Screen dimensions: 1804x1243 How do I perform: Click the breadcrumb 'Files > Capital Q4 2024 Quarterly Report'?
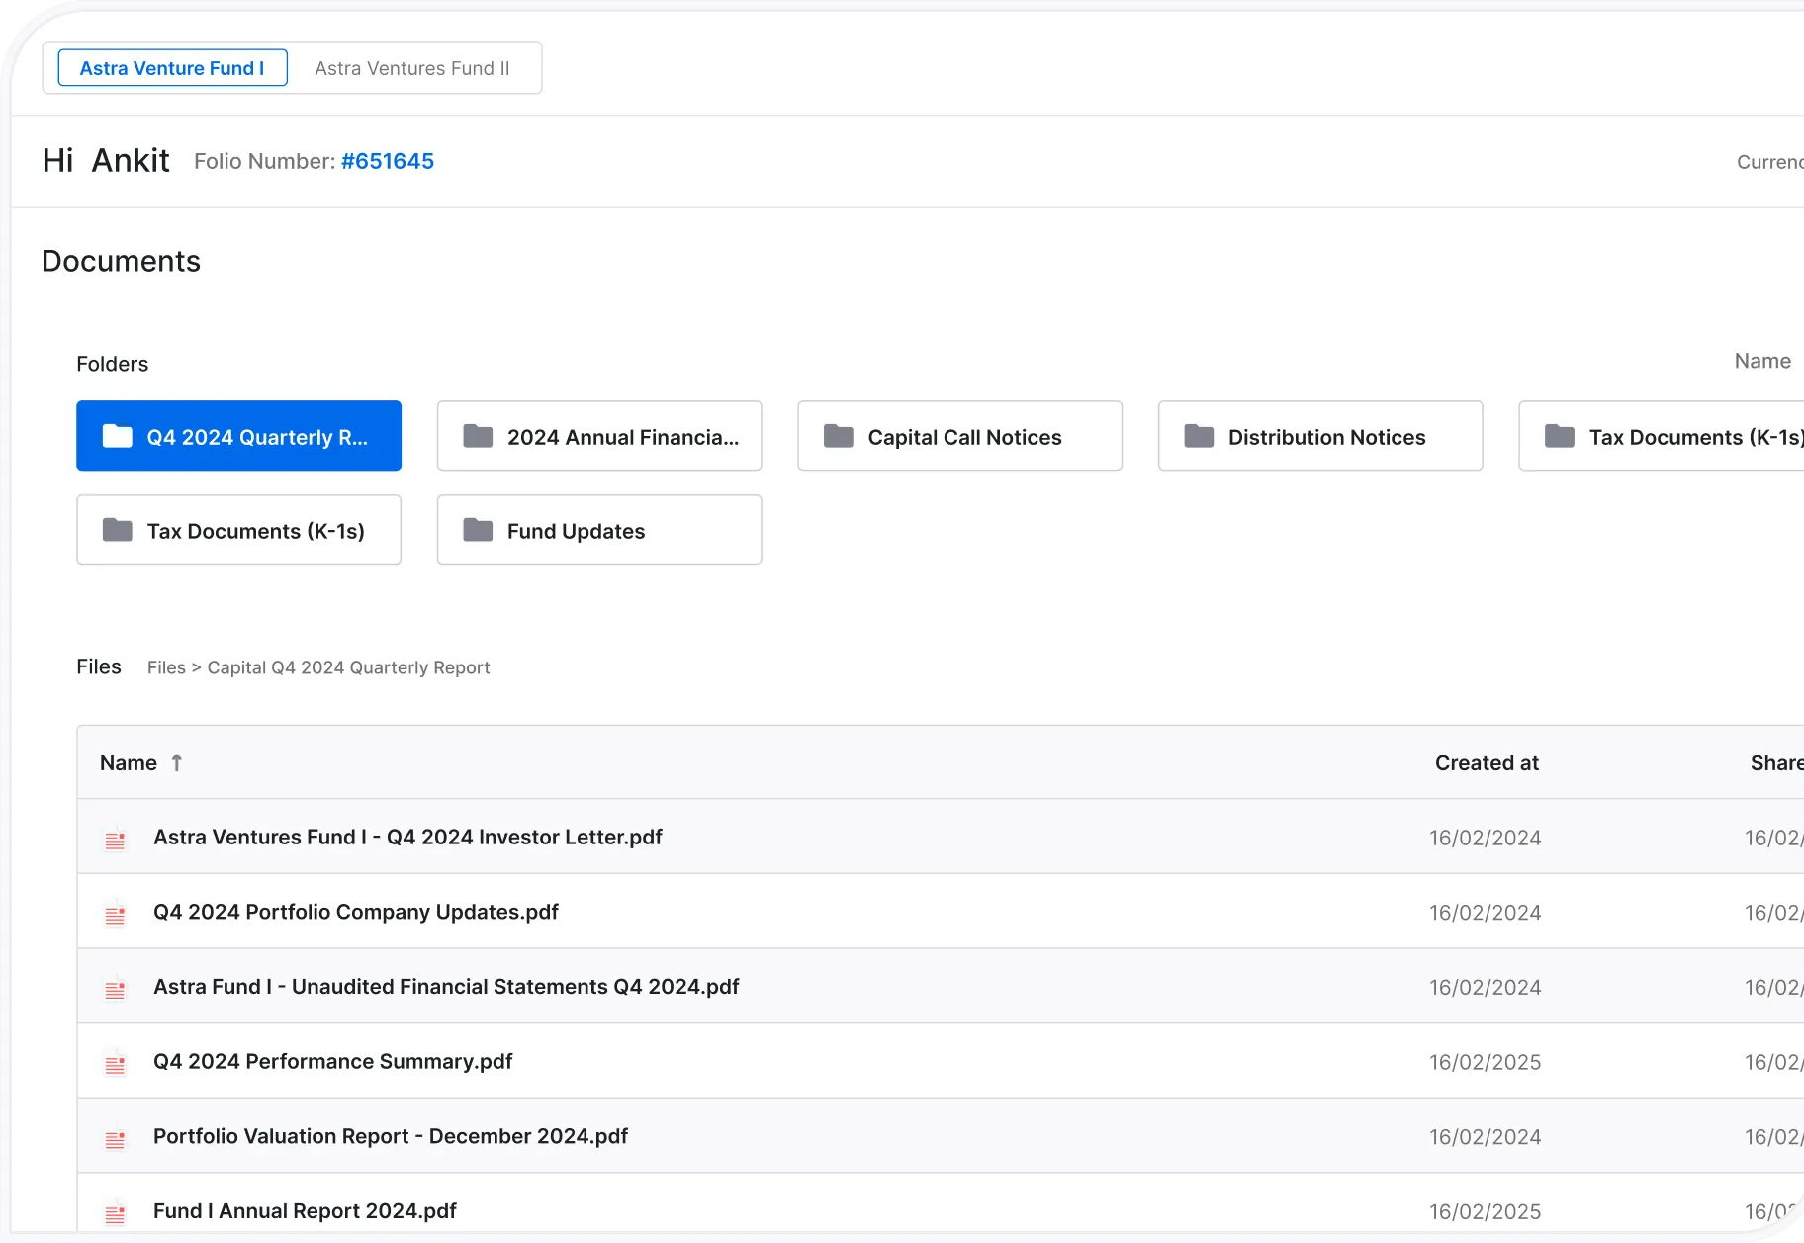click(x=318, y=667)
